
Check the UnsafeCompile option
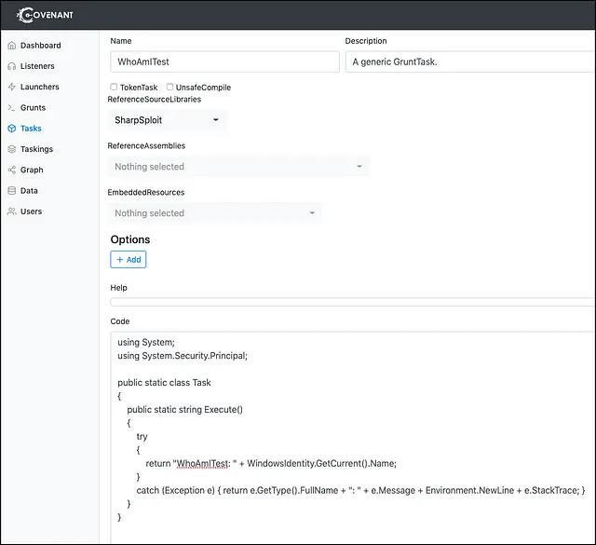[x=169, y=87]
